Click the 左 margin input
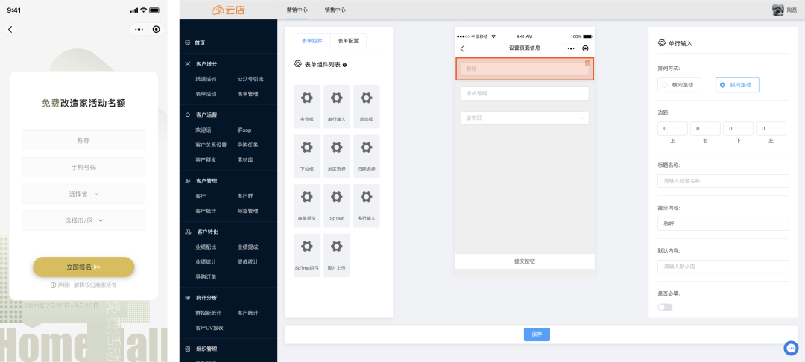 pyautogui.click(x=771, y=129)
